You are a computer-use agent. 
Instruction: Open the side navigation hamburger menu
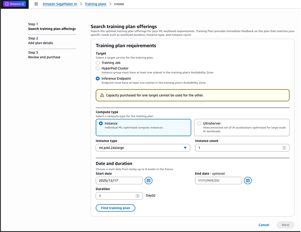[36, 4]
